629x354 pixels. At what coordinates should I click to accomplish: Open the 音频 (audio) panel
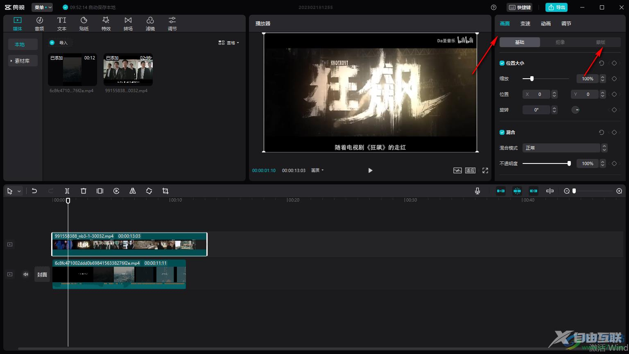click(39, 24)
